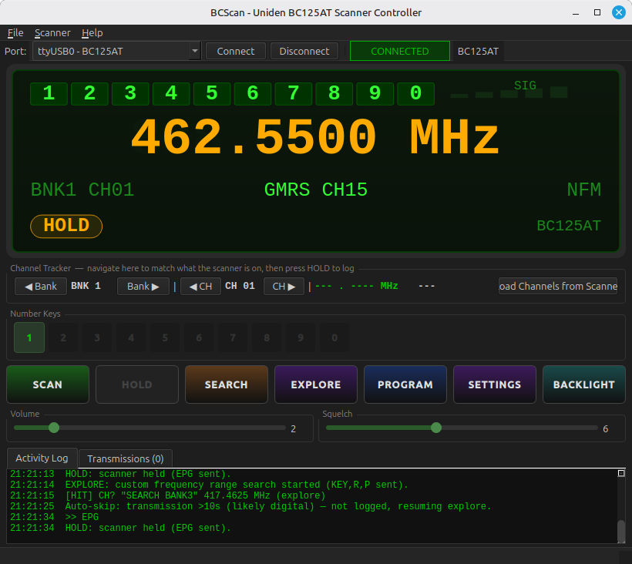Viewport: 632px width, 564px height.
Task: Toggle bank 4 in the scanner display
Action: 171,93
